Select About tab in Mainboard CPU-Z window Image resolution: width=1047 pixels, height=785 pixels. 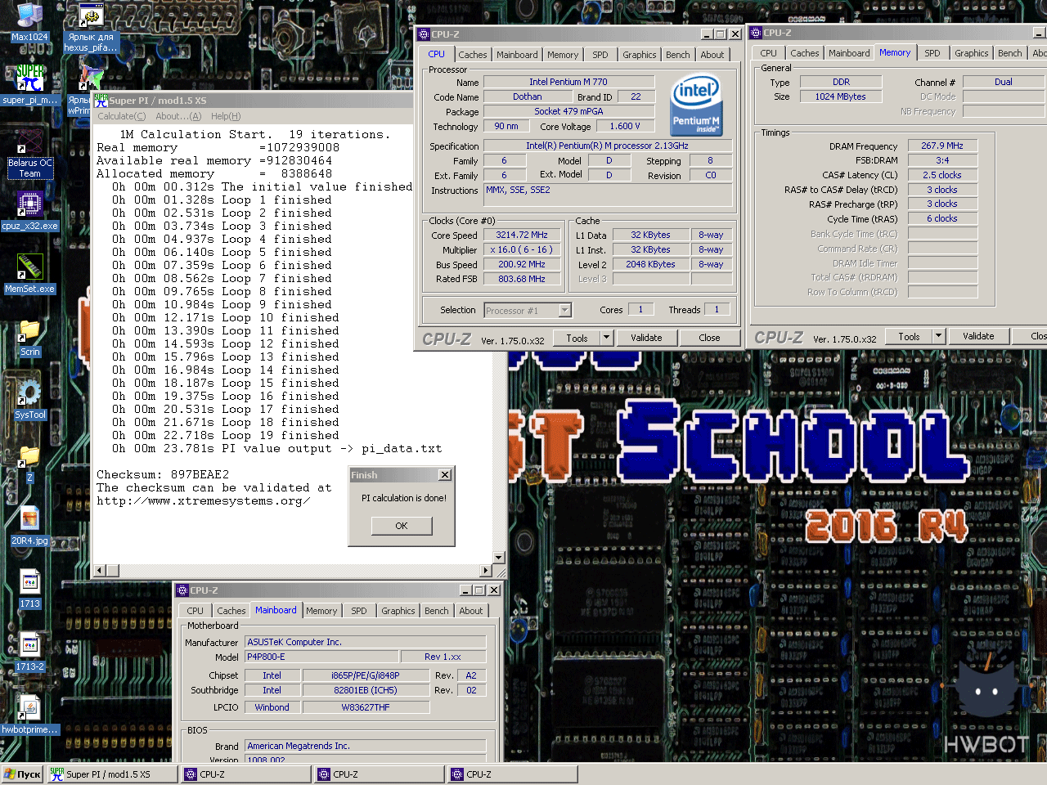[x=471, y=611]
